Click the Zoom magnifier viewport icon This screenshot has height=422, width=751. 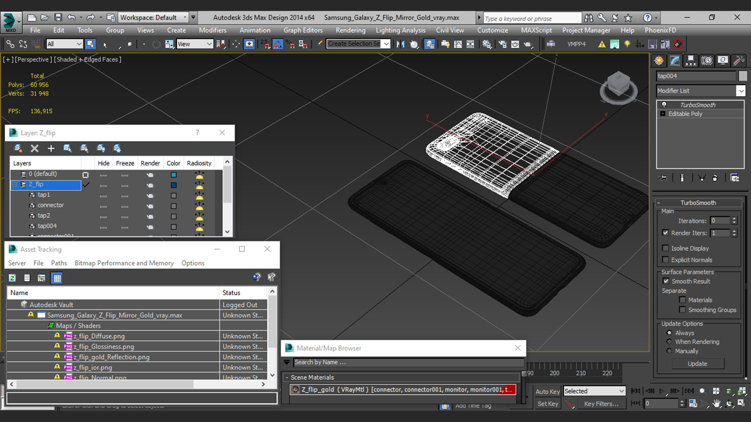pos(703,391)
